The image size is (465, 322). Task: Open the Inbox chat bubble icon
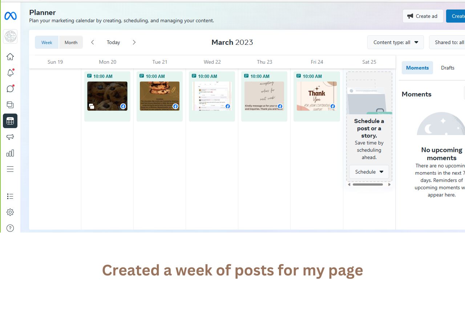pos(10,89)
